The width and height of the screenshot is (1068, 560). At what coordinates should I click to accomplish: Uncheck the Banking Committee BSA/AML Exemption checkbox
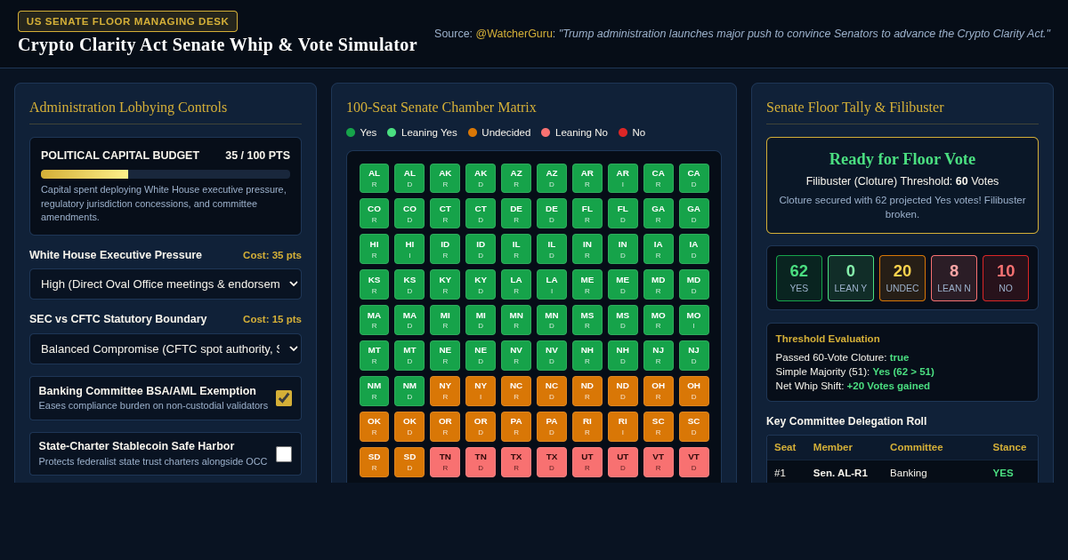point(284,398)
